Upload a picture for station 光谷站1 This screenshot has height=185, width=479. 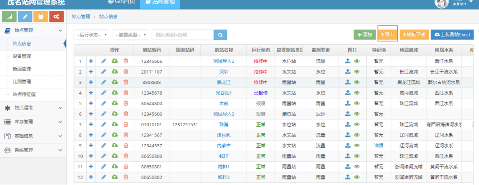(x=348, y=93)
